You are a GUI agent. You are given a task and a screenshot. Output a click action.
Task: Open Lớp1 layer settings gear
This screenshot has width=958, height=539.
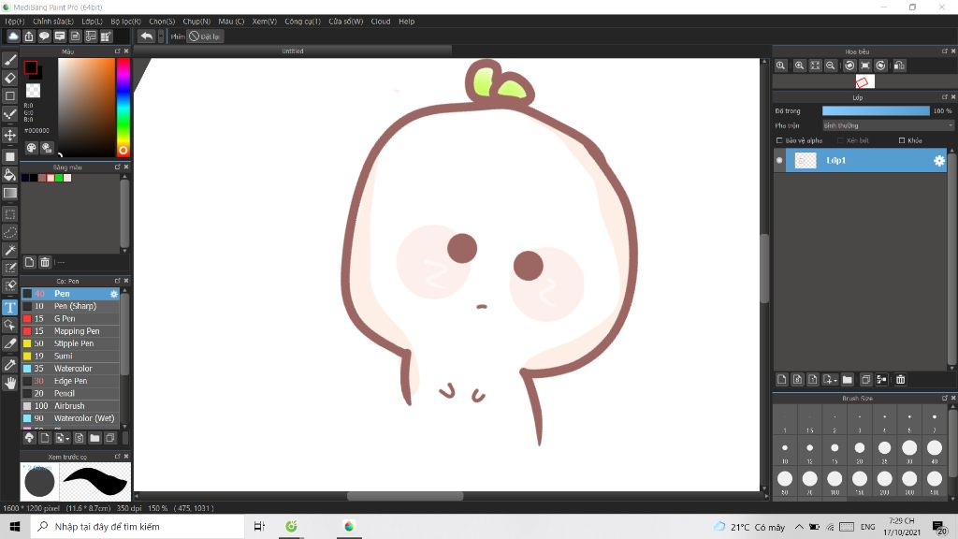coord(939,161)
